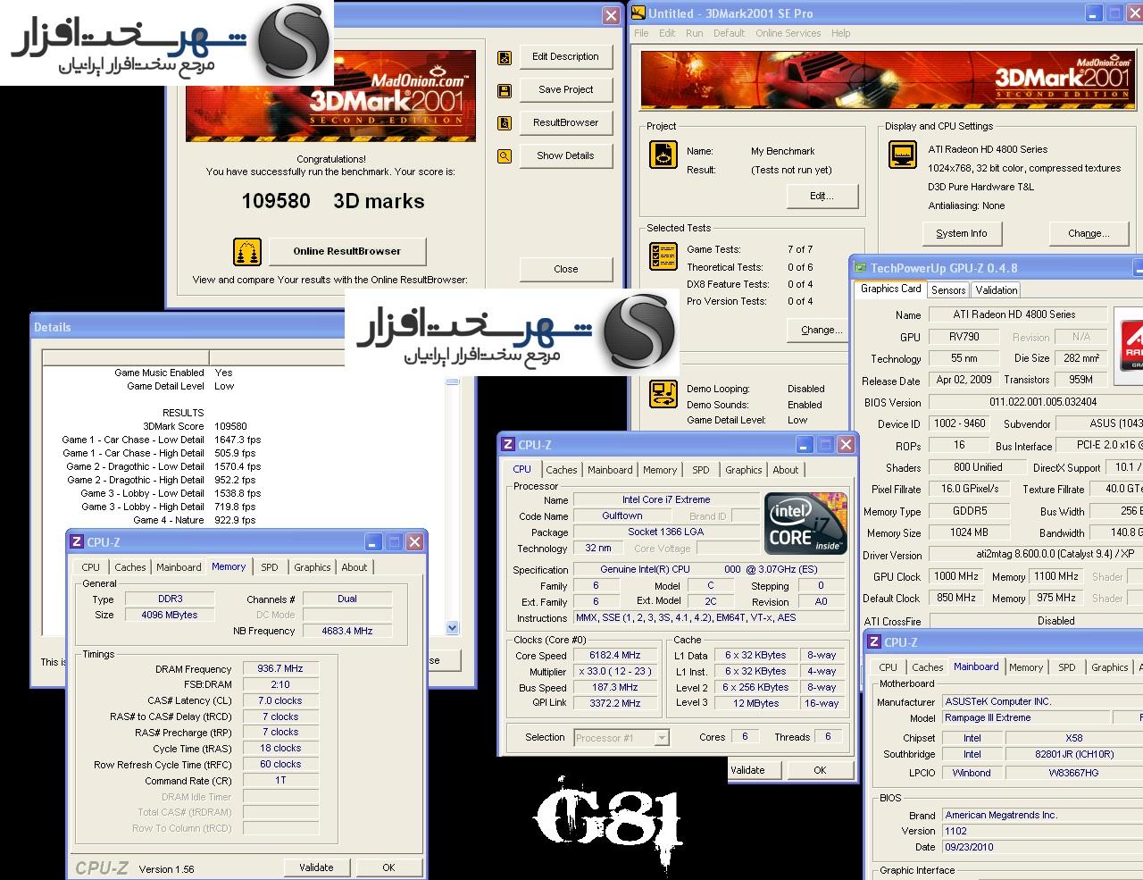The height and width of the screenshot is (880, 1143).
Task: Click the DRAM Frequency value field
Action: point(280,669)
